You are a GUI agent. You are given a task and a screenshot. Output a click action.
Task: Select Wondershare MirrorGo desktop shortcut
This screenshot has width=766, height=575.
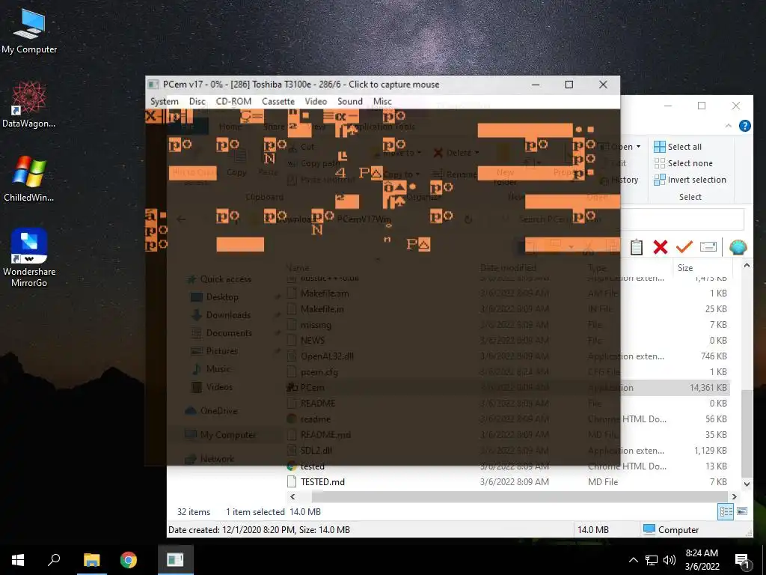[29, 258]
